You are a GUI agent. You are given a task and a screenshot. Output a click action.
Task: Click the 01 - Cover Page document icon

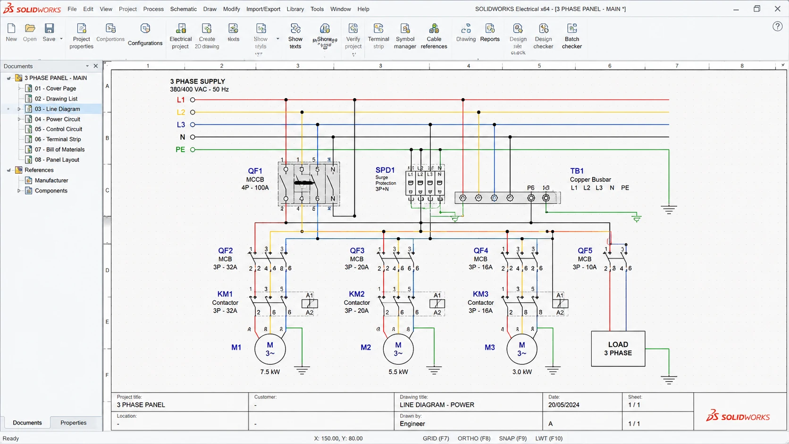[29, 88]
